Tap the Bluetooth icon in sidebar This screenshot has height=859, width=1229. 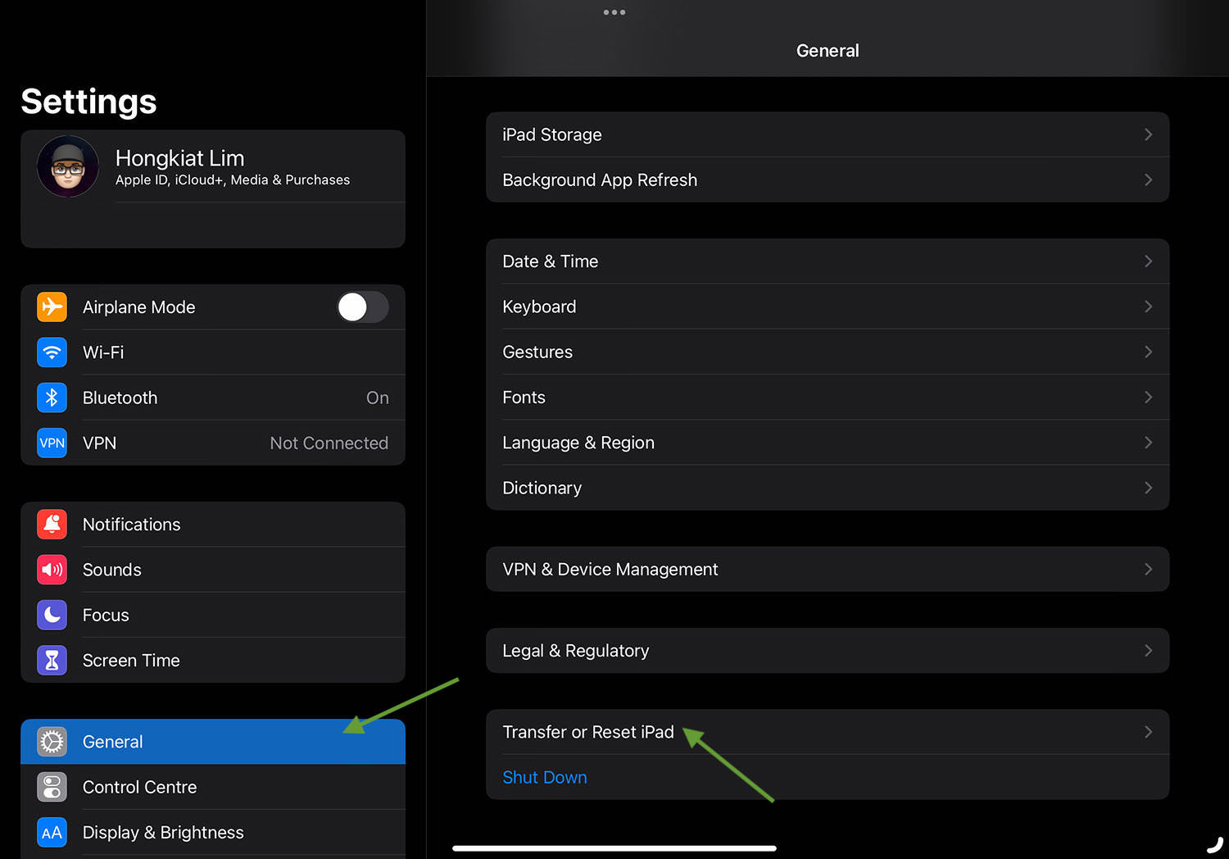52,398
